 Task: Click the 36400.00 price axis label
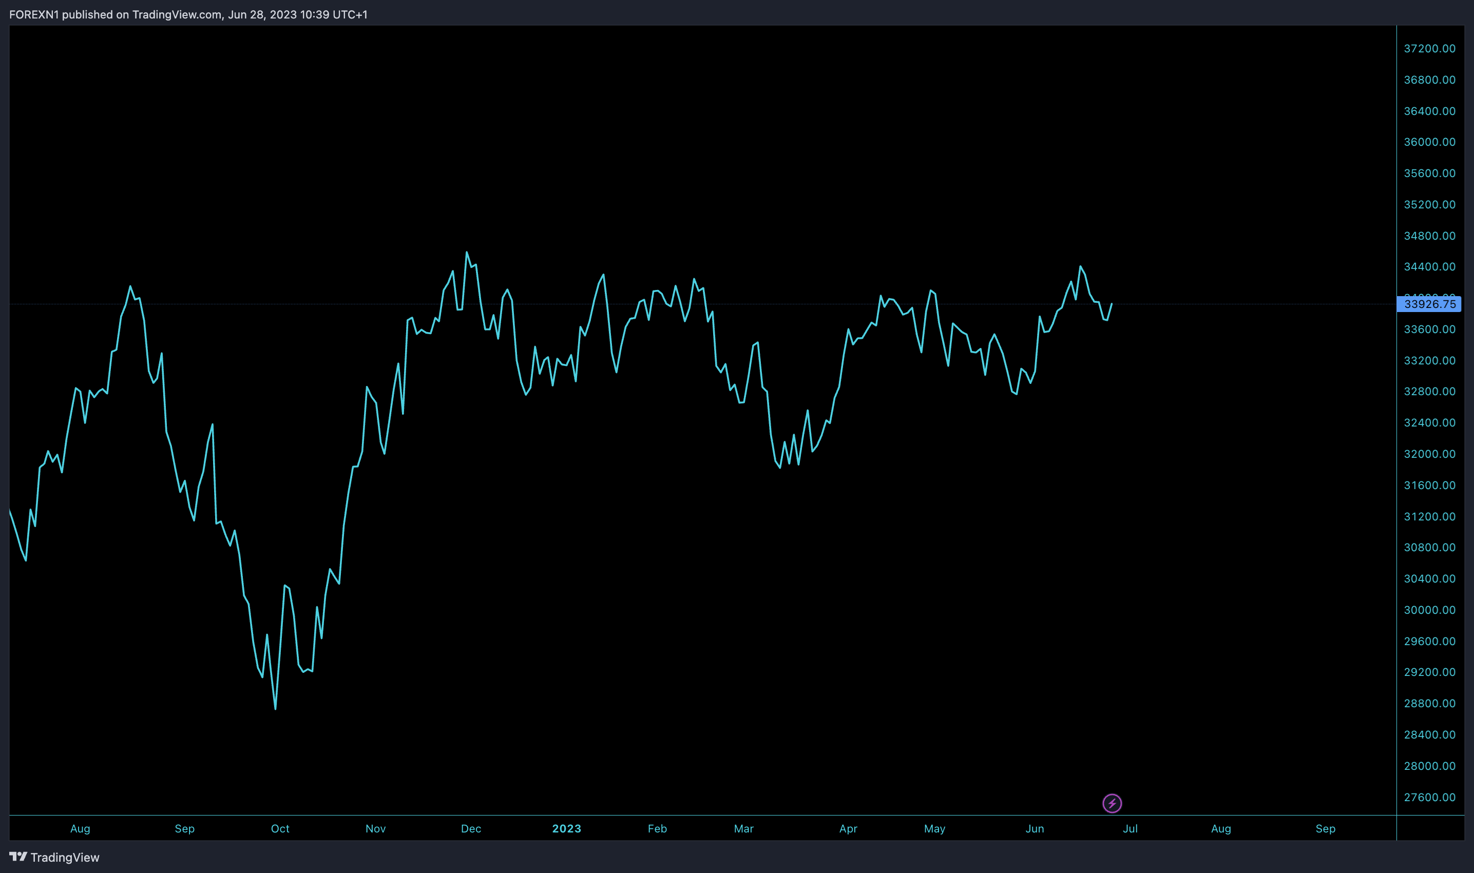tap(1429, 111)
